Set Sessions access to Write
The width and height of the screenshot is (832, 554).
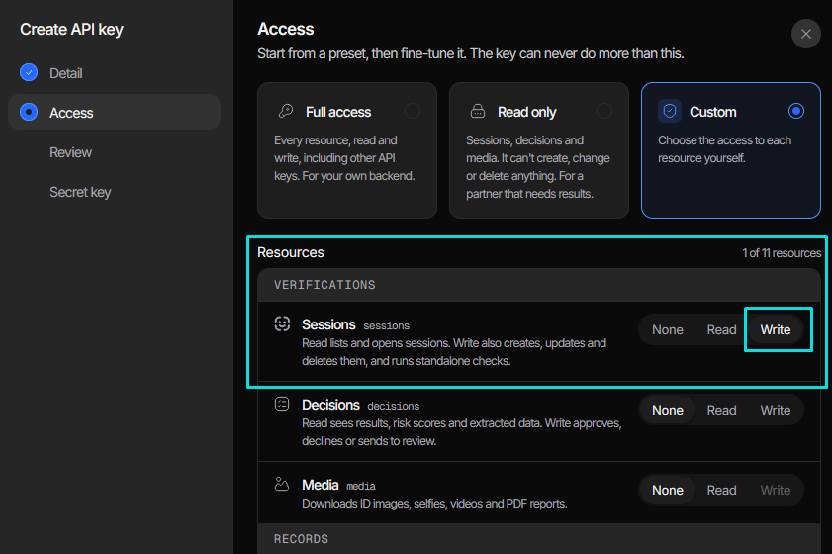click(776, 330)
